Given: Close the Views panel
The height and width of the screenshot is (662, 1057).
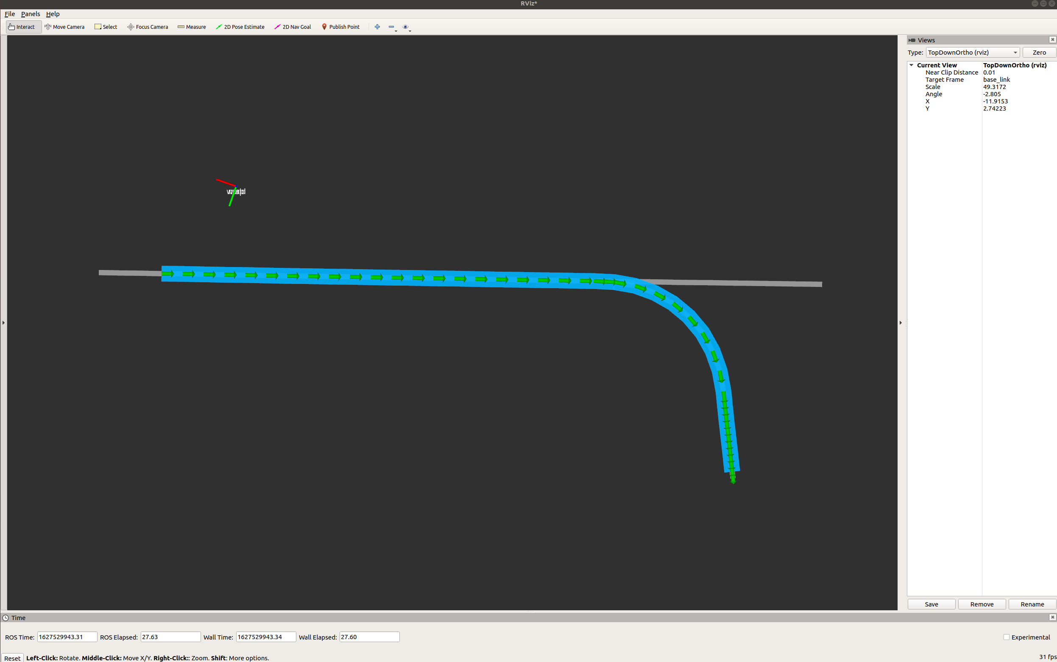Looking at the screenshot, I should click(1052, 40).
